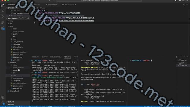Open the .env cms editor tab
Image resolution: width=190 pixels, height=107 pixels.
click(37, 5)
